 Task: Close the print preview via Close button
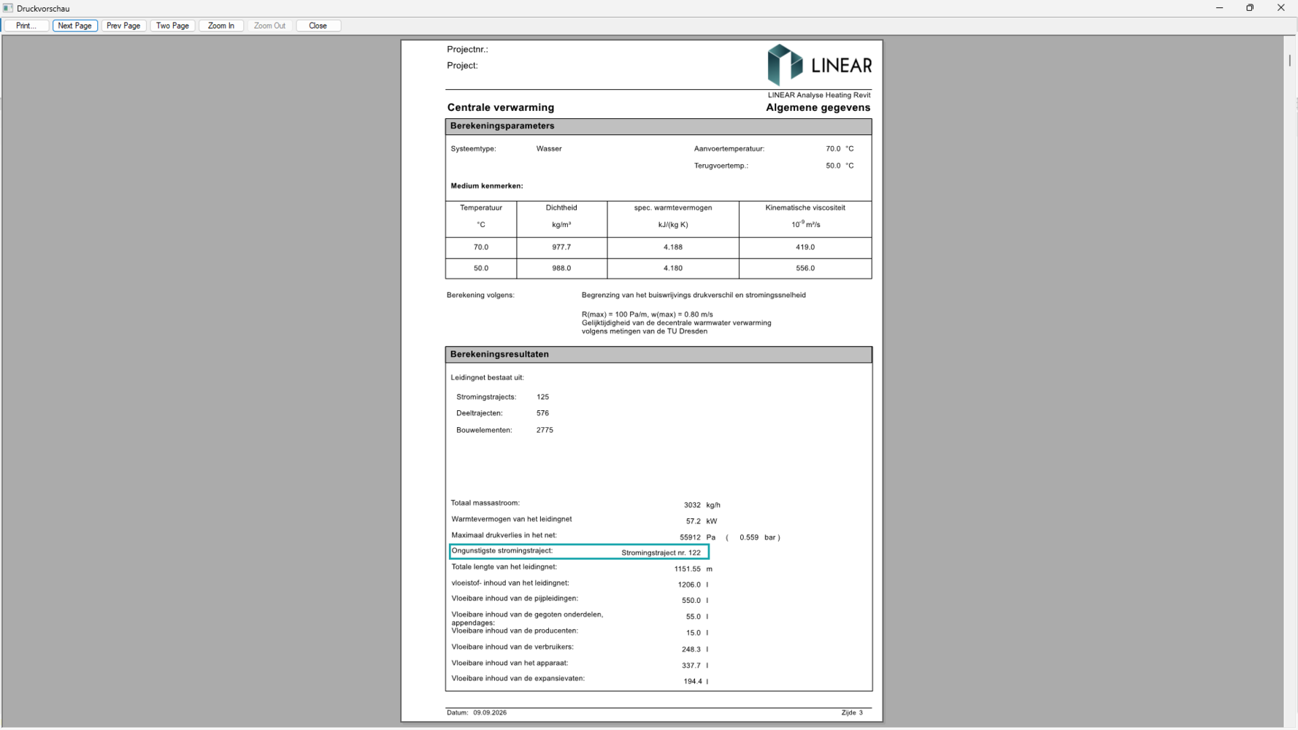pyautogui.click(x=318, y=26)
